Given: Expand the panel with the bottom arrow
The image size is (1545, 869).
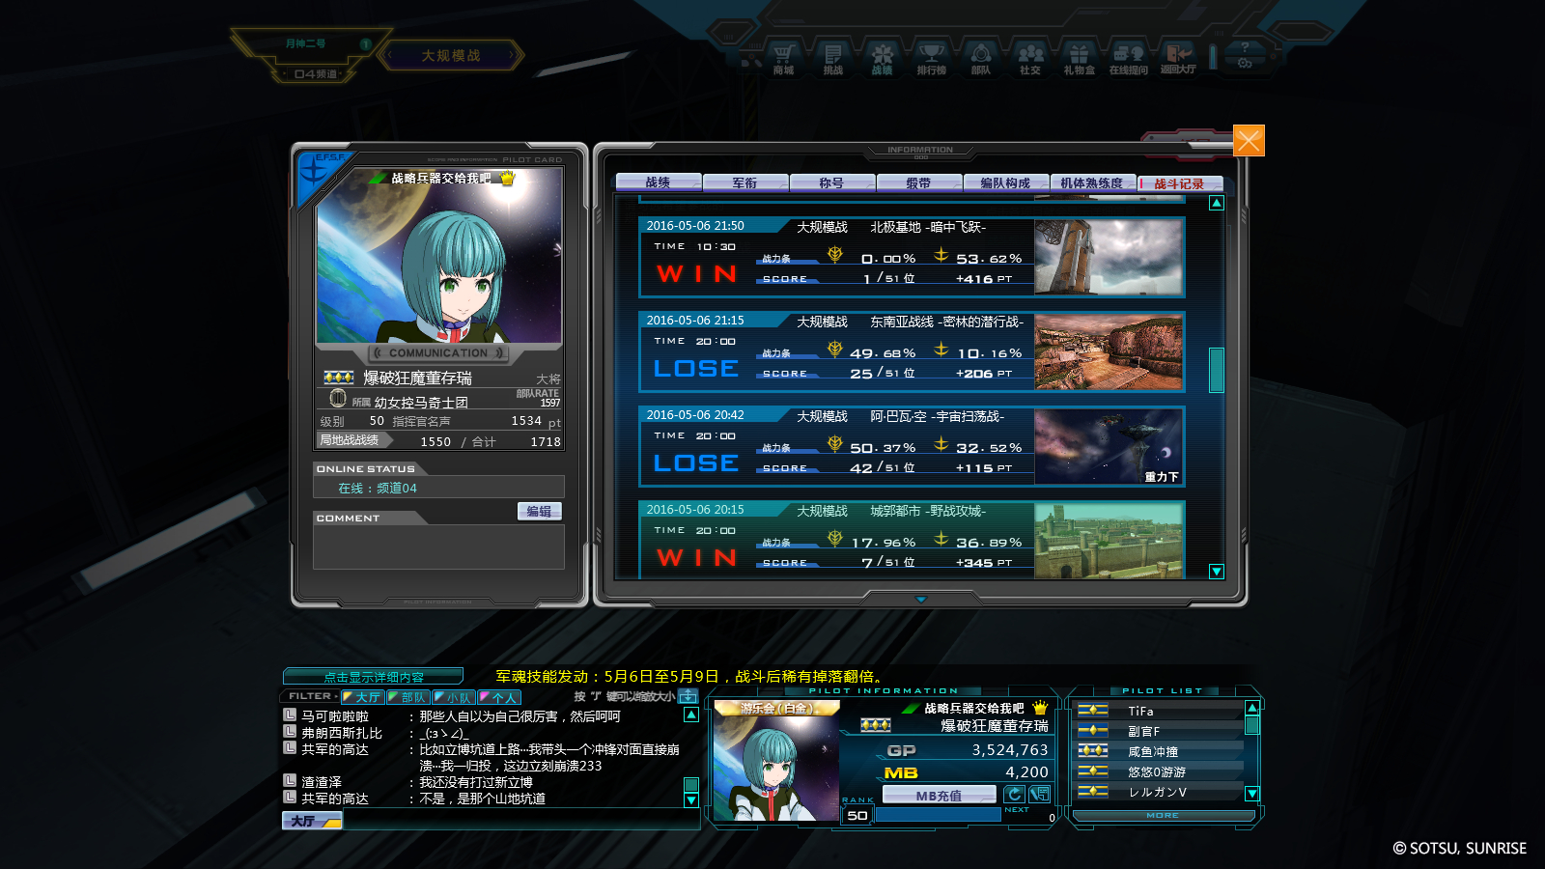Looking at the screenshot, I should pyautogui.click(x=921, y=600).
